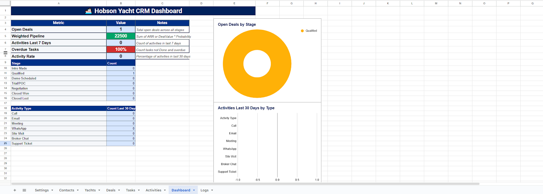Select the Trial/POC stage cell
543x194 pixels.
(x=59, y=83)
